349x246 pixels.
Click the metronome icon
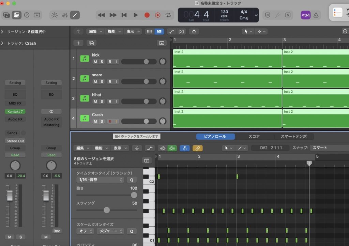[316, 15]
